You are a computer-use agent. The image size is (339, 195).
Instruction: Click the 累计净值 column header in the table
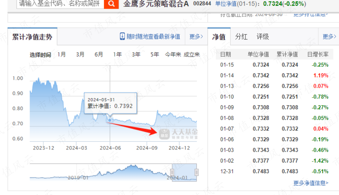click(287, 54)
